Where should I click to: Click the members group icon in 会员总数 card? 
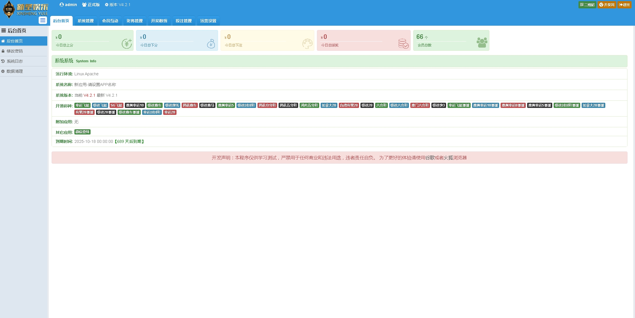pos(482,43)
